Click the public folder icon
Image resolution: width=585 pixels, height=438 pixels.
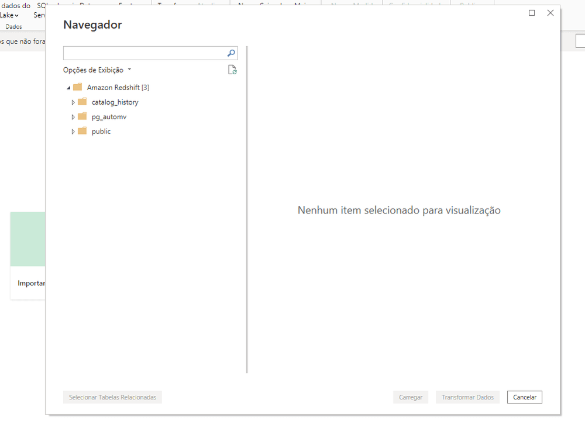82,130
